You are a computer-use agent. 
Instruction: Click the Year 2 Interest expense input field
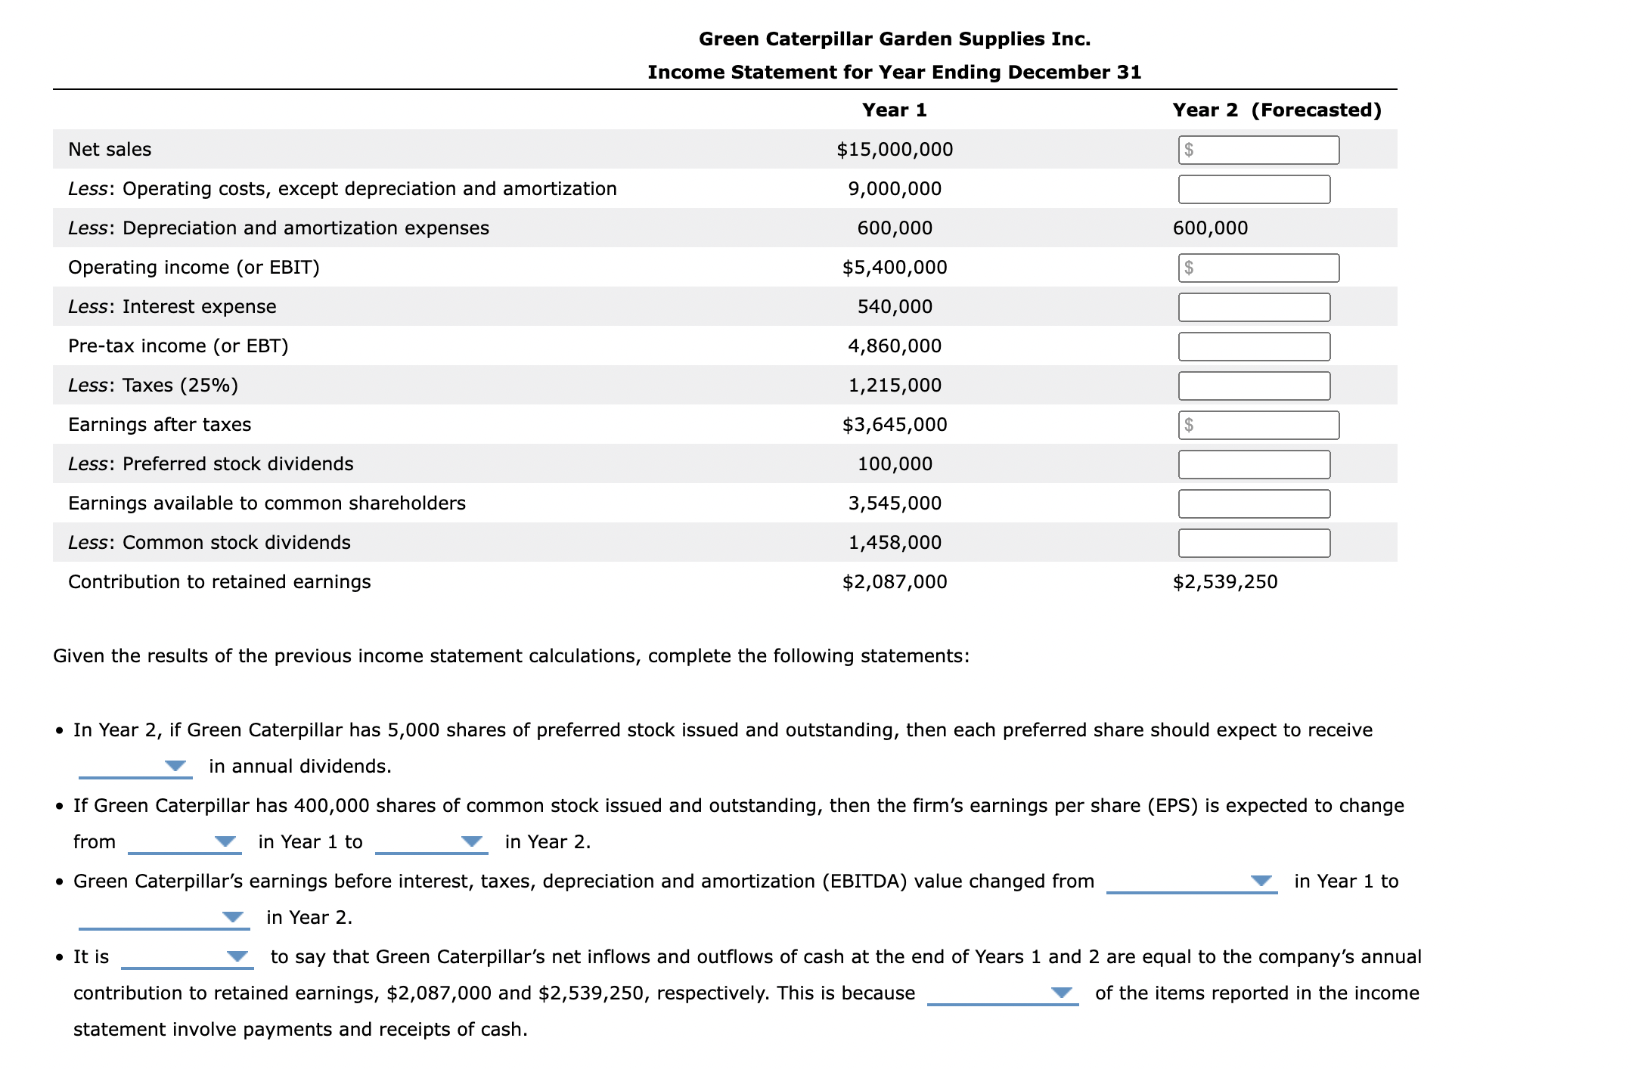click(1254, 307)
